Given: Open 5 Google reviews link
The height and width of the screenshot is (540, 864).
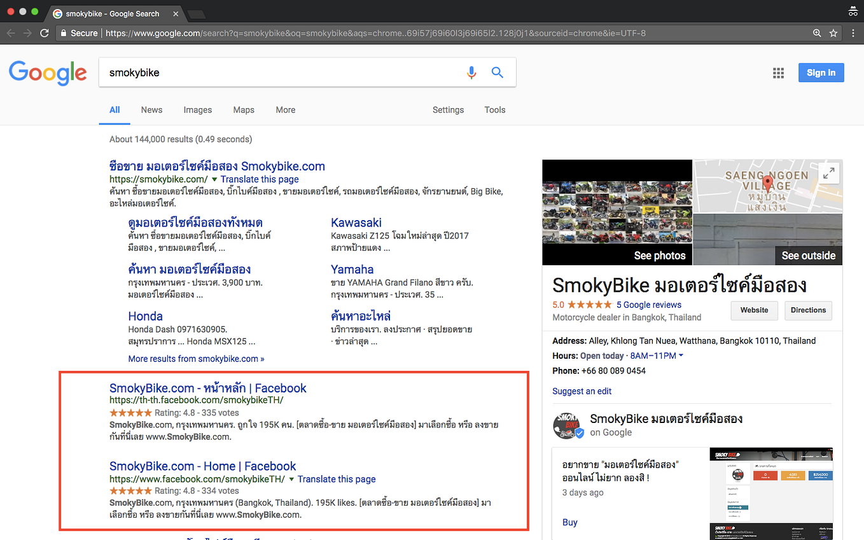Looking at the screenshot, I should [649, 305].
